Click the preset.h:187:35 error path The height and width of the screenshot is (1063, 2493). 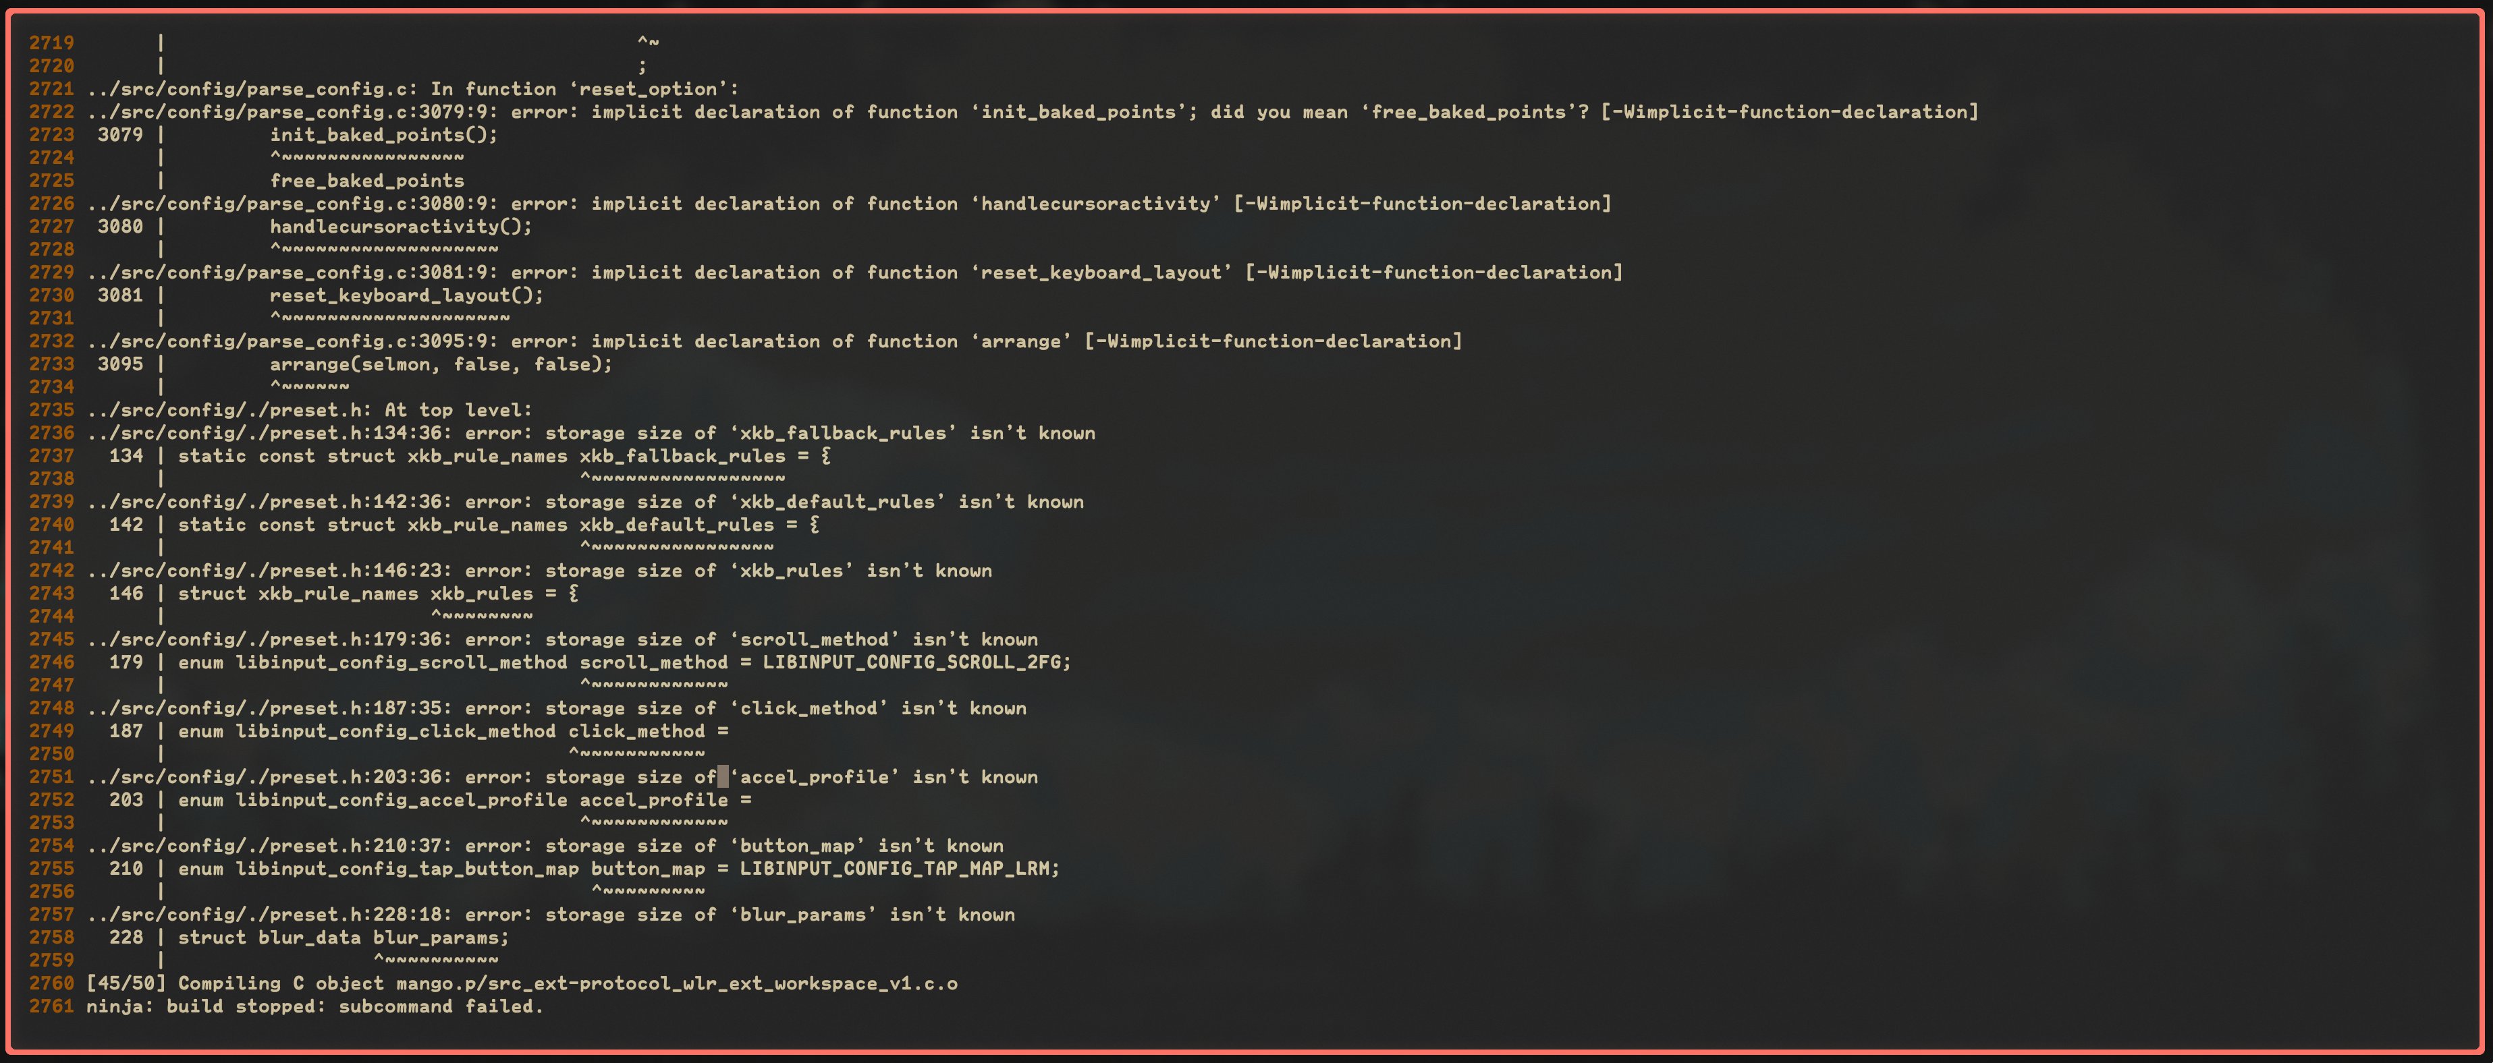(269, 709)
